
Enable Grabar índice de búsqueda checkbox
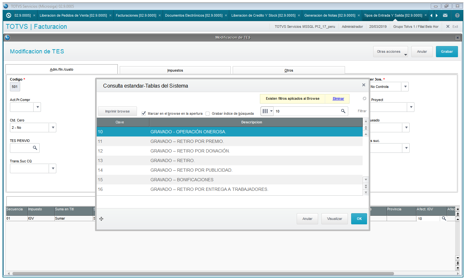[207, 113]
